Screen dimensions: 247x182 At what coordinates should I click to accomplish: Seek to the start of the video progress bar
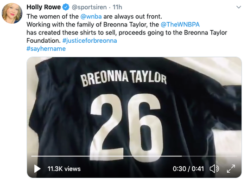click(x=32, y=156)
